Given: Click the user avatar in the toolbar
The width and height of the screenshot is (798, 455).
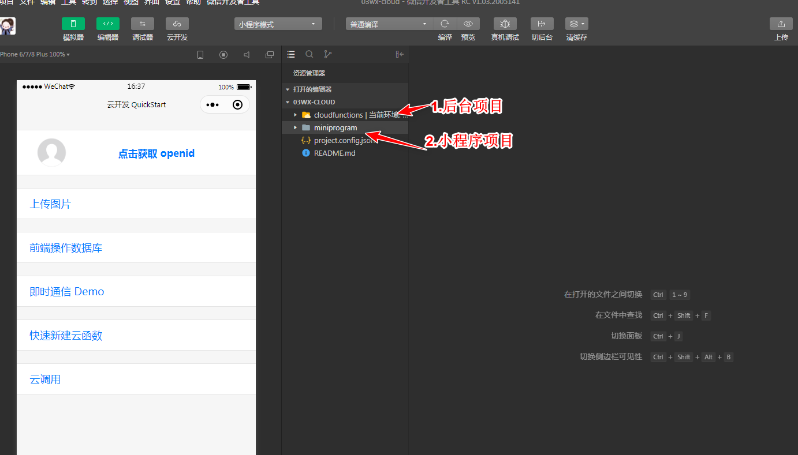Looking at the screenshot, I should 8,26.
